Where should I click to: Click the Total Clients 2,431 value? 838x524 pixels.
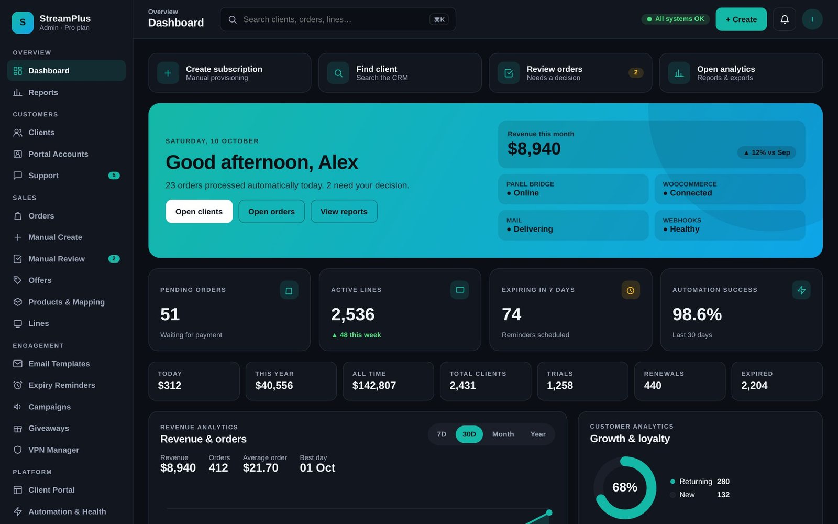tap(463, 386)
